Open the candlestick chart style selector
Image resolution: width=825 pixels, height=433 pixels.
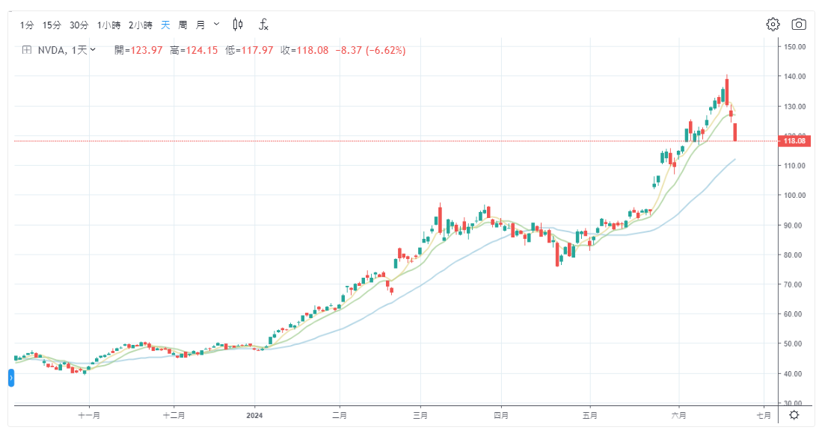click(x=238, y=25)
